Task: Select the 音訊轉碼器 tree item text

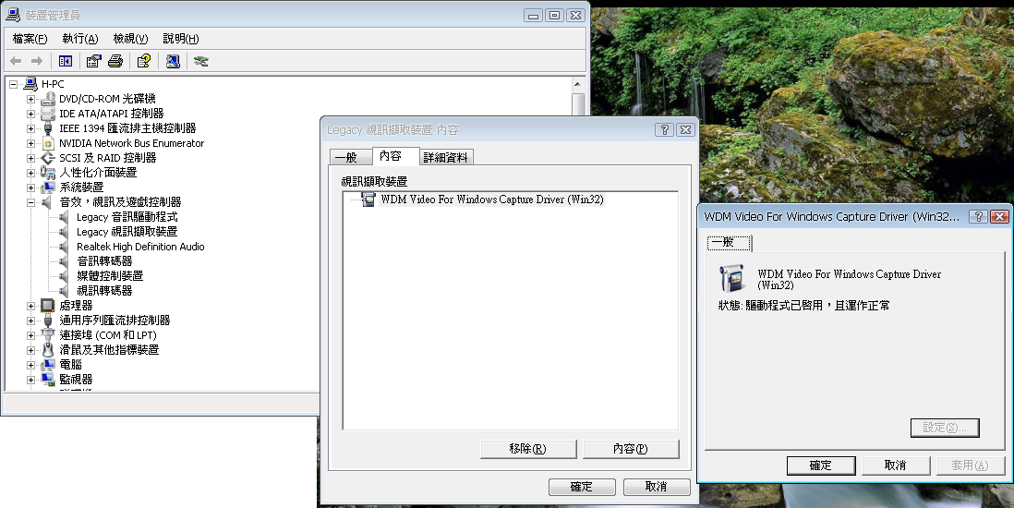Action: [x=104, y=260]
